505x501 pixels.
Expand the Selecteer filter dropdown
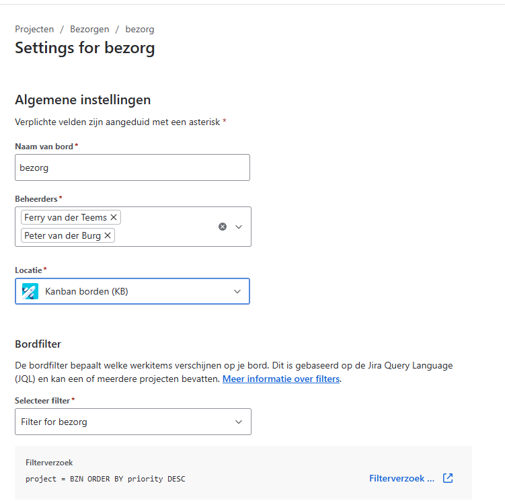click(x=239, y=422)
